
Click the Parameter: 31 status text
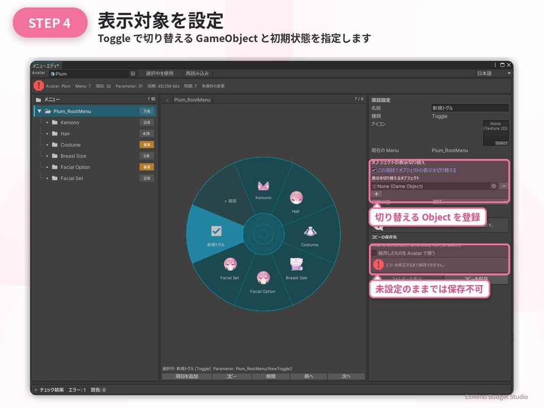tap(129, 86)
